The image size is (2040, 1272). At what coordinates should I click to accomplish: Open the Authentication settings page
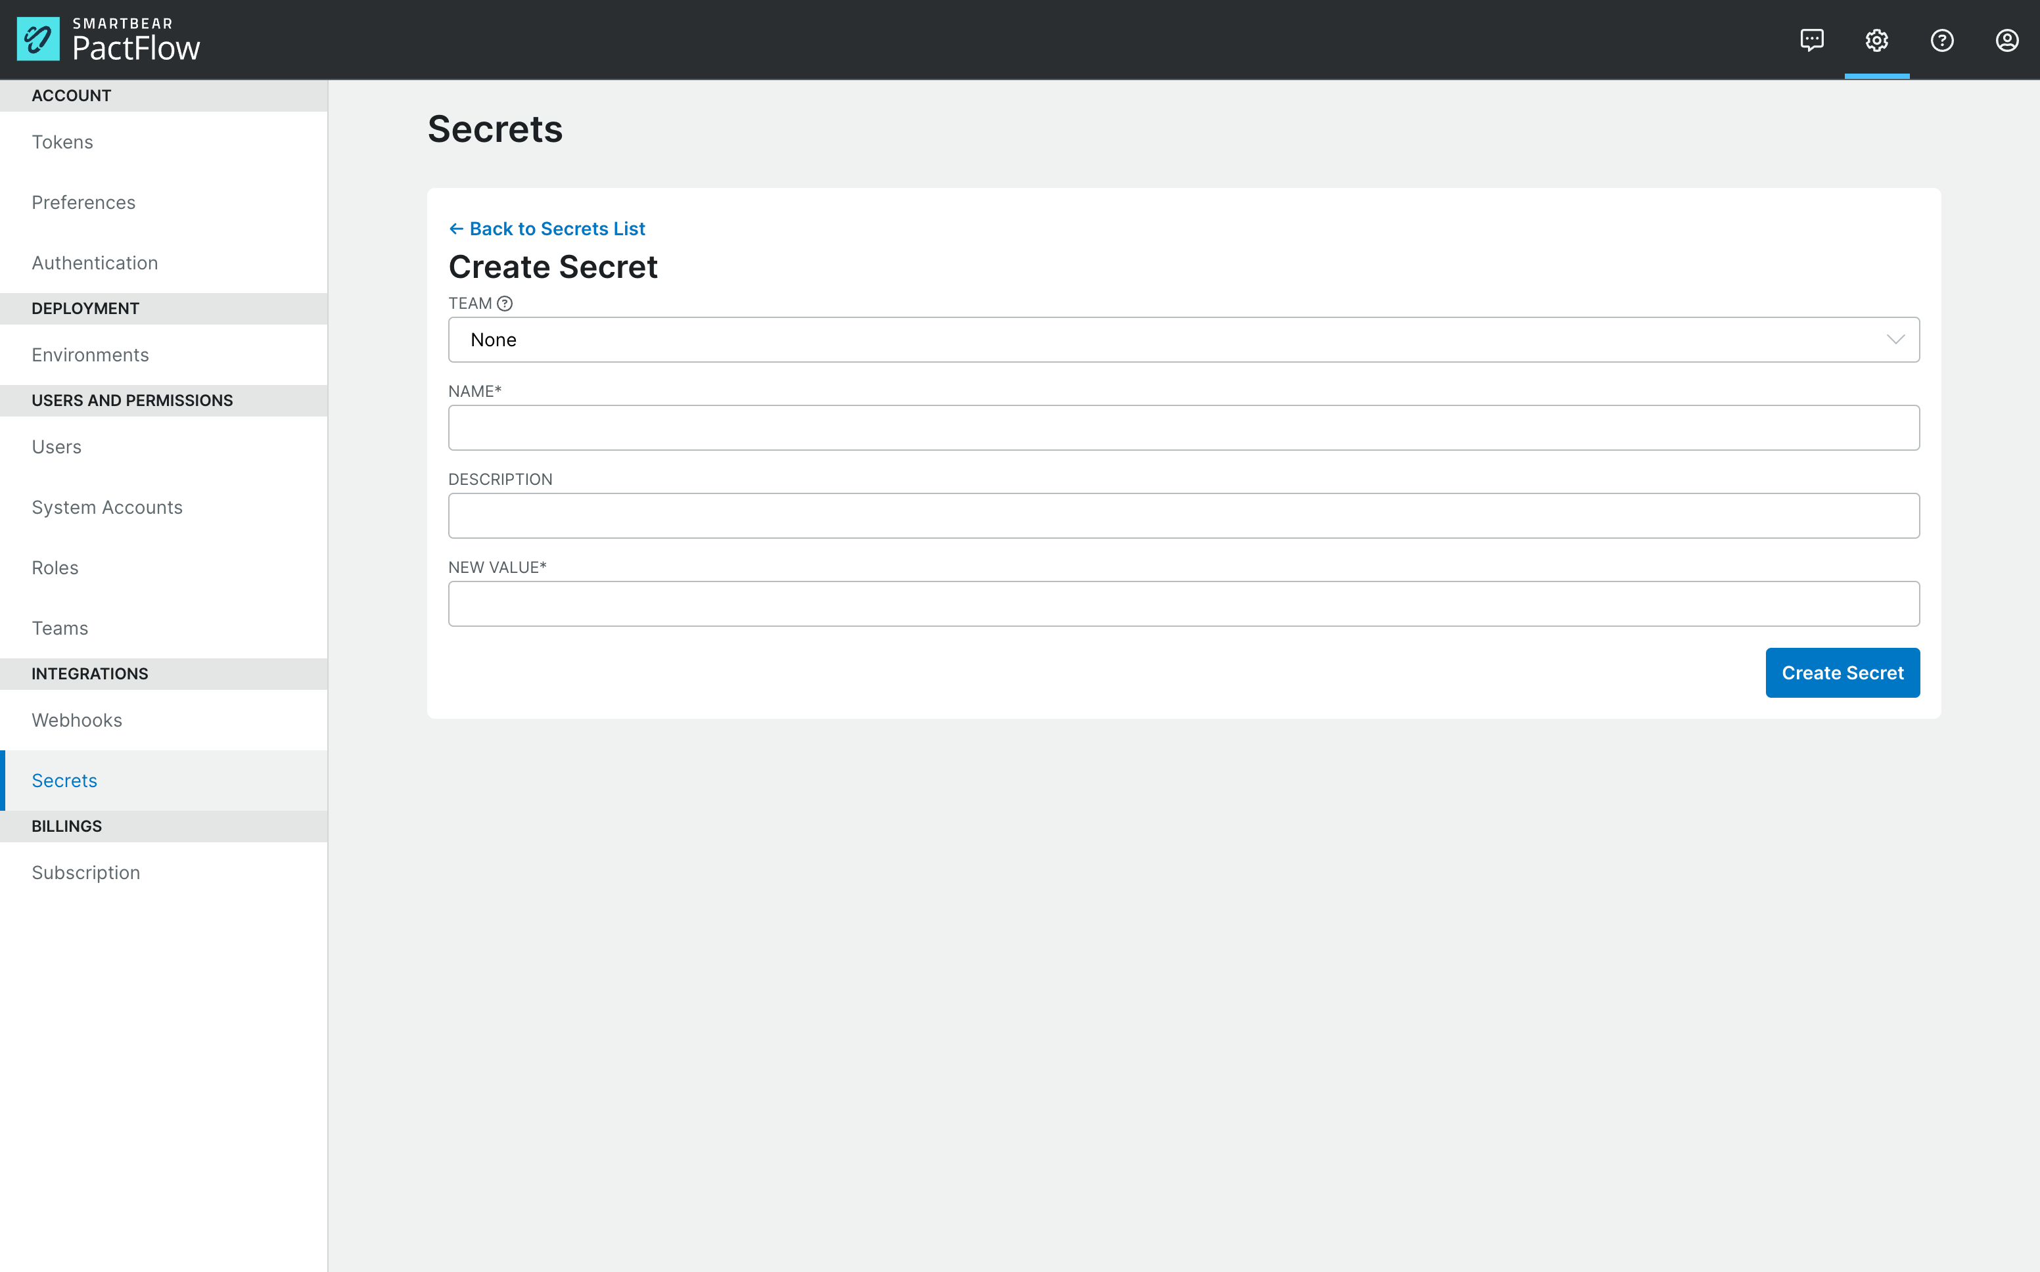(94, 262)
